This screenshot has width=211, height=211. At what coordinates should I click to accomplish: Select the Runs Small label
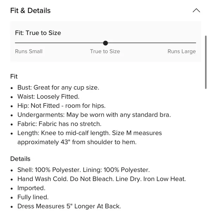click(x=29, y=51)
